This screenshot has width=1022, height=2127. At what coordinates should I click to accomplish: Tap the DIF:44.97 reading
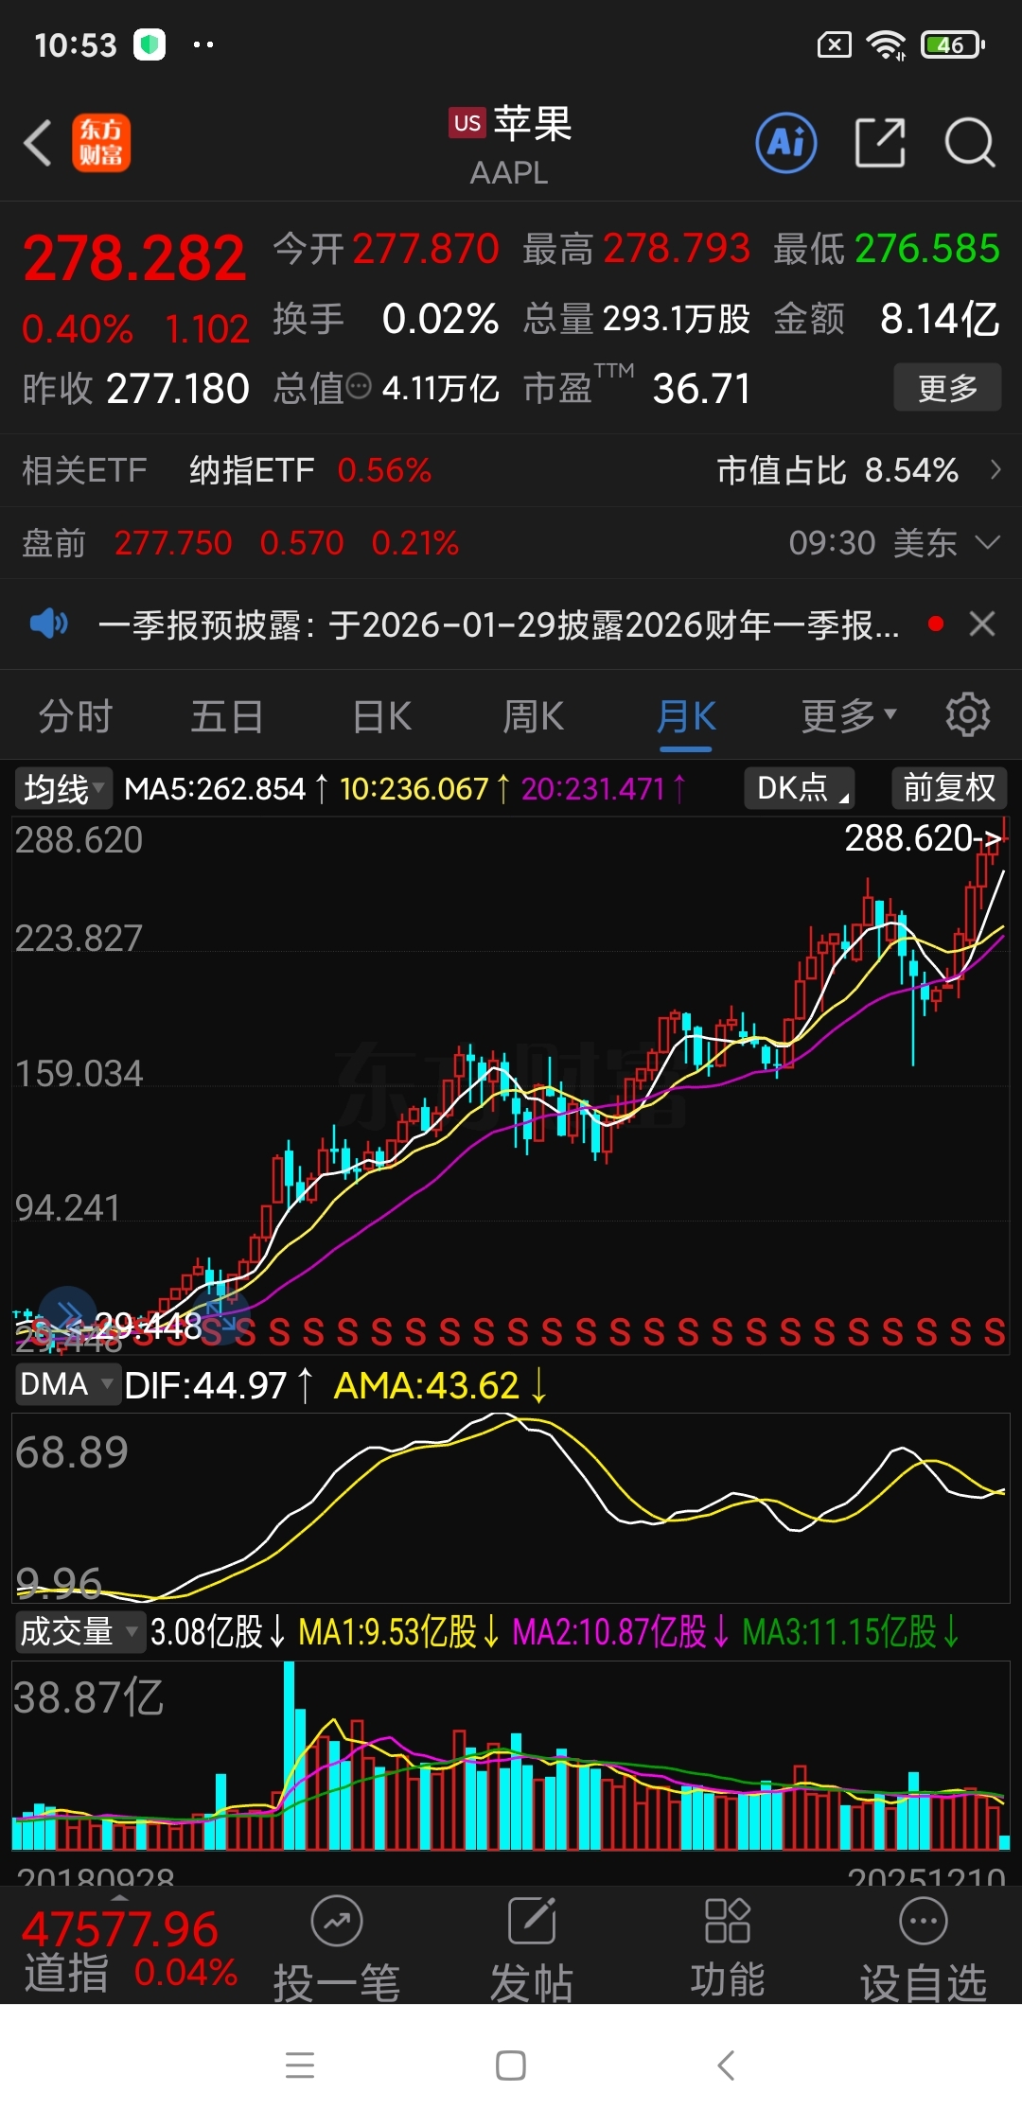click(x=205, y=1385)
